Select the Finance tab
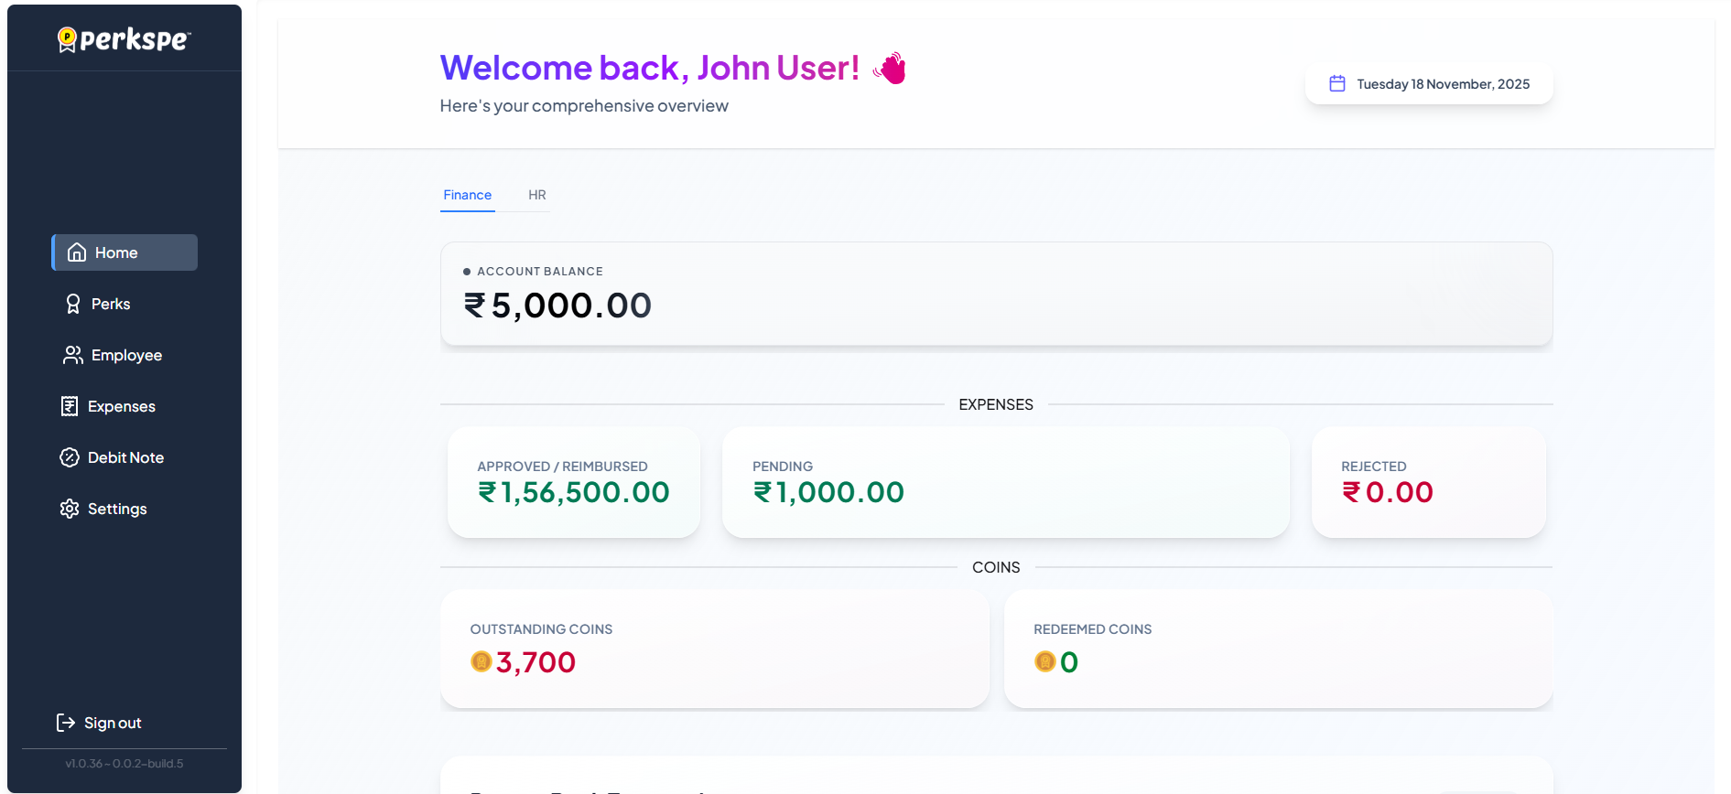Screen dimensions: 1731x794 467,195
